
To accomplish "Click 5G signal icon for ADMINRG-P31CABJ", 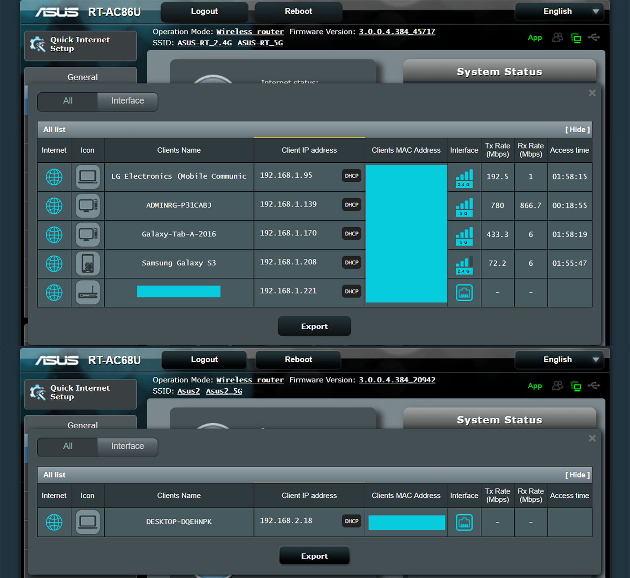I will tap(464, 207).
